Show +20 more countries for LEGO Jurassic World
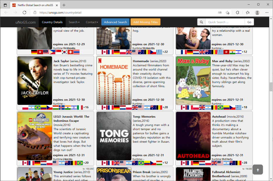The image size is (273, 181). click(x=86, y=163)
